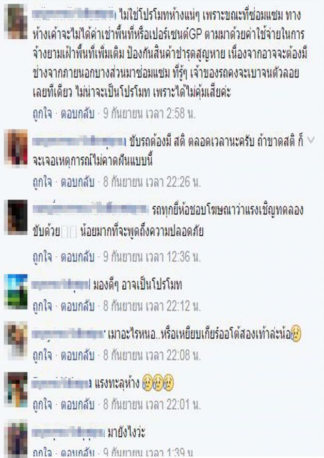Screen dimensions: 324x458
Task: Open the timestamp 8 กันยายน เวลา 22:12 น.
Action: pos(152,306)
